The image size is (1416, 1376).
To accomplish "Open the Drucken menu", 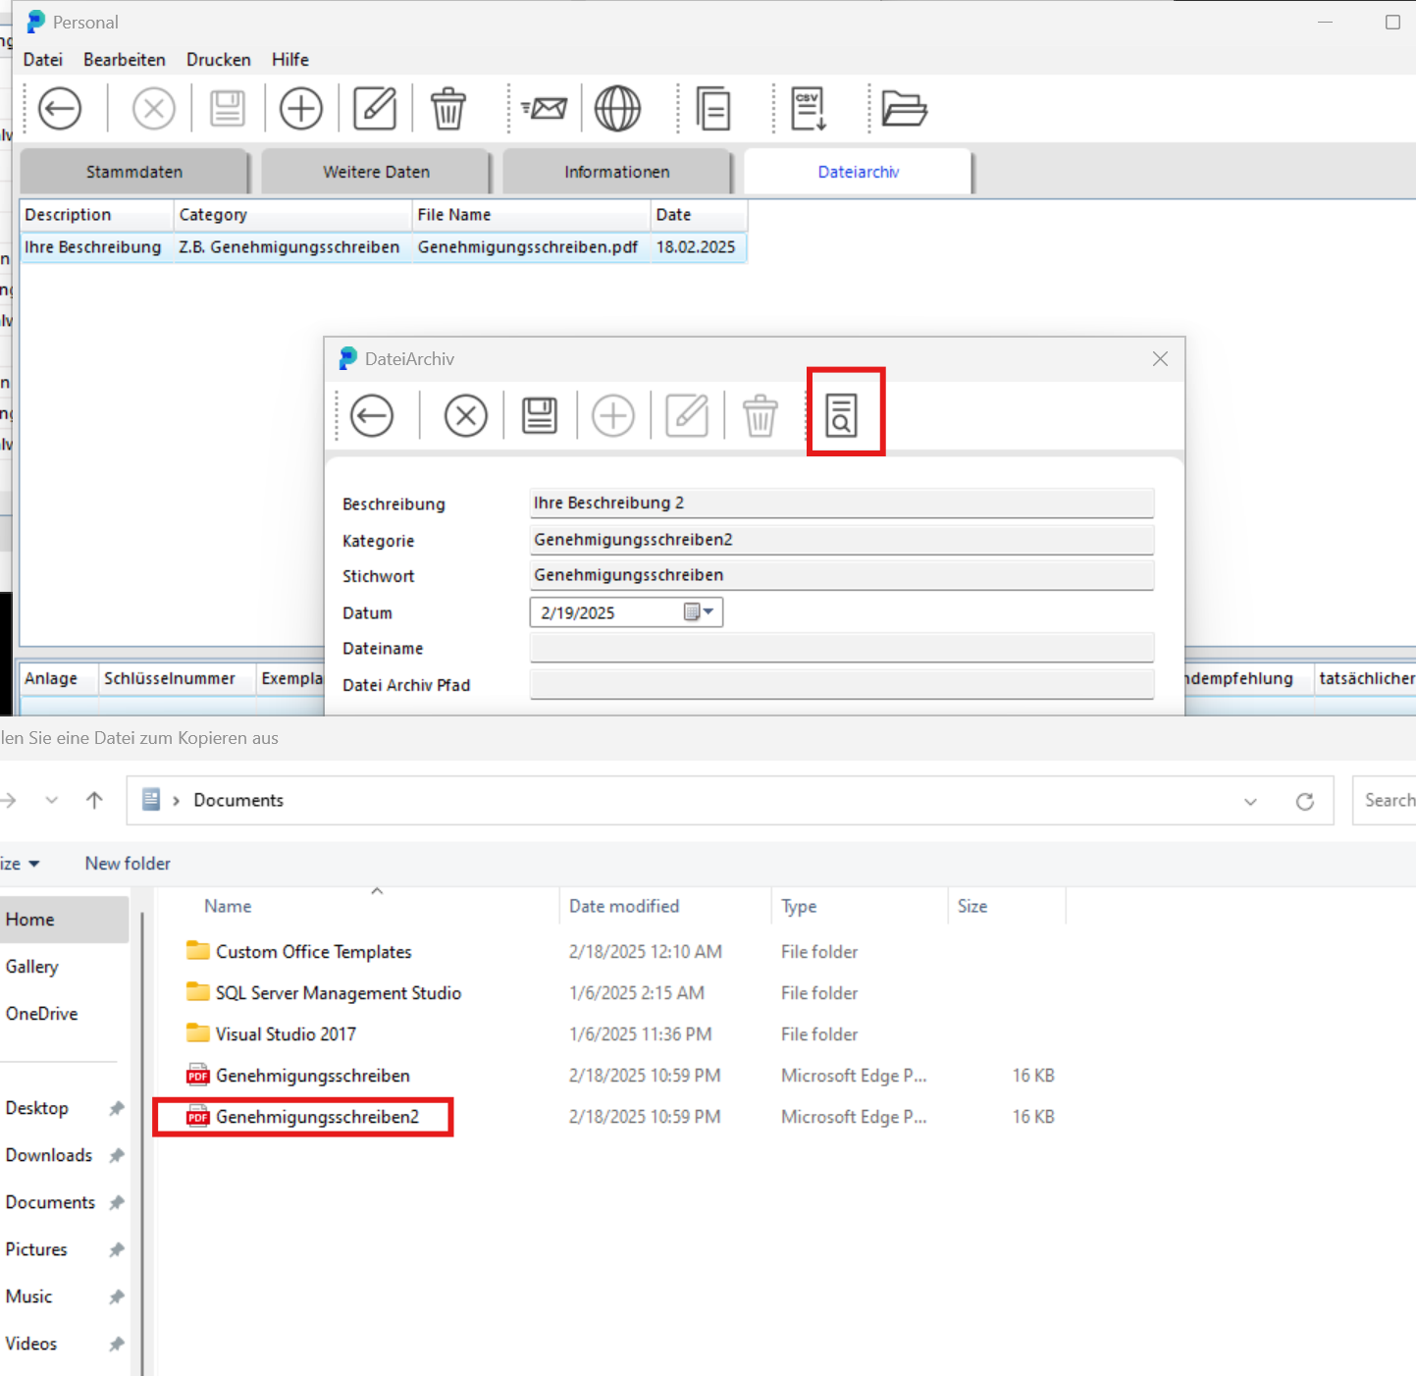I will [218, 60].
